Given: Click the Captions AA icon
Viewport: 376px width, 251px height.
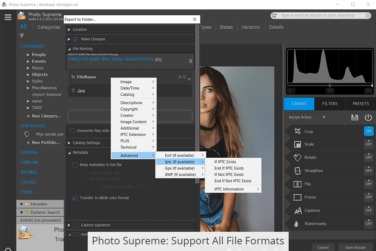Looking at the screenshot, I should 298,211.
